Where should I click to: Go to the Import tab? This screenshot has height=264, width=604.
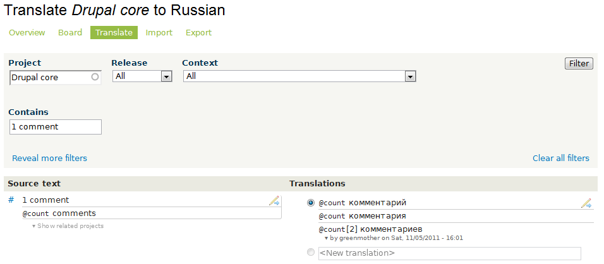(x=159, y=33)
